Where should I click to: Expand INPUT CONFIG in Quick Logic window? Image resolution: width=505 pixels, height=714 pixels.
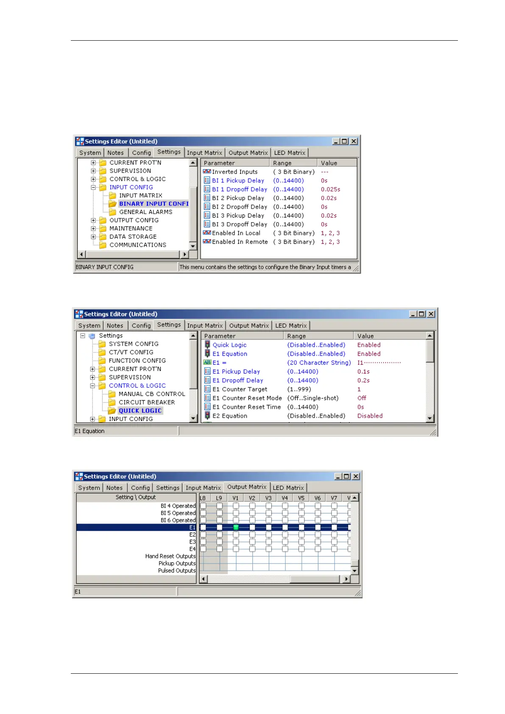[92, 419]
